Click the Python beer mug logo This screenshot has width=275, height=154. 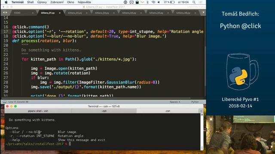pyautogui.click(x=242, y=71)
